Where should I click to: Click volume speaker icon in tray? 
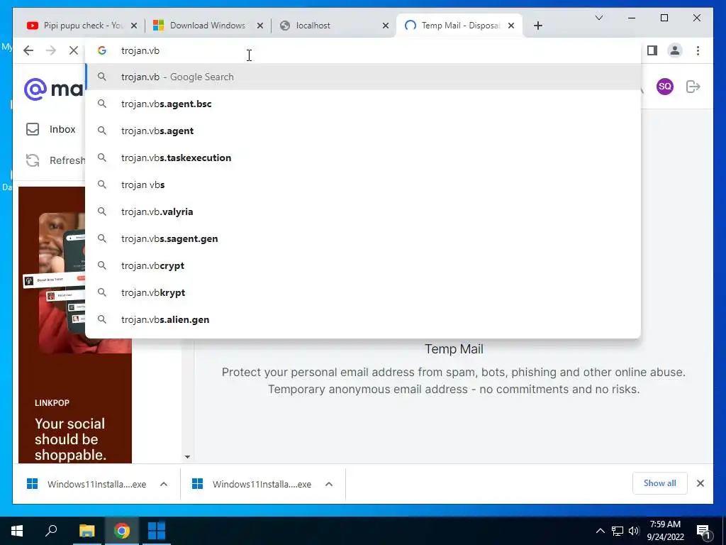click(x=634, y=531)
